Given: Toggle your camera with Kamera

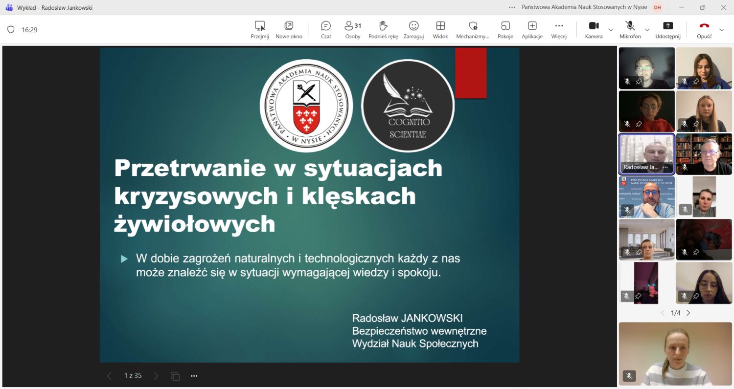Looking at the screenshot, I should [594, 29].
